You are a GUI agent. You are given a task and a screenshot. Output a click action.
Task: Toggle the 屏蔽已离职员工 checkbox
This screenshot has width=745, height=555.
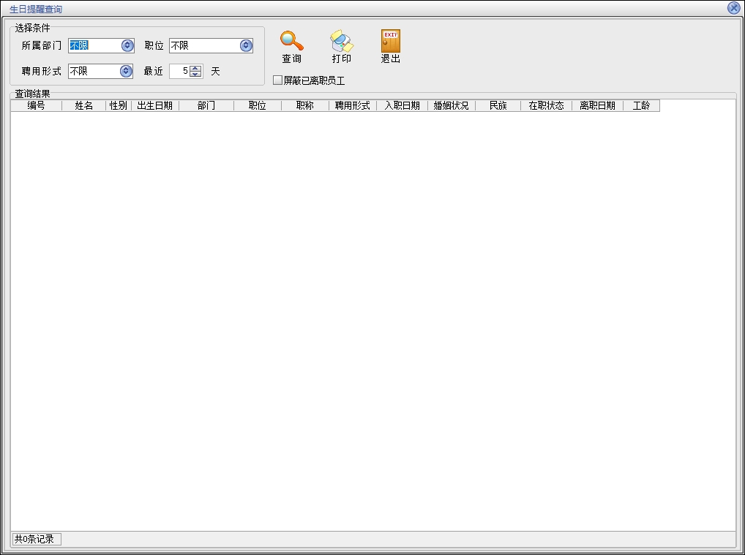pyautogui.click(x=278, y=80)
